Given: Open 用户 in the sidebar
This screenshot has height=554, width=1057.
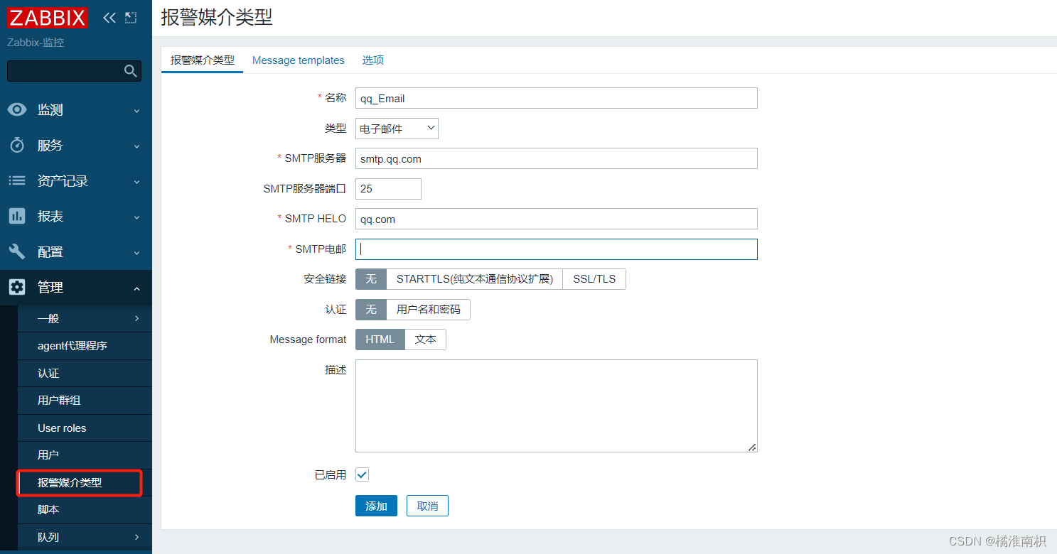Looking at the screenshot, I should tap(85, 455).
